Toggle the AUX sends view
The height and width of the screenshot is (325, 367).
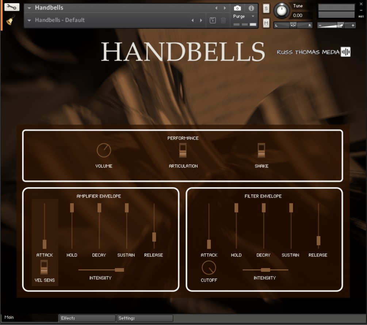[x=361, y=16]
